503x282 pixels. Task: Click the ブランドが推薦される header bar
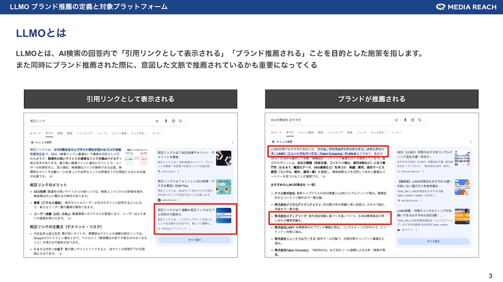click(371, 99)
